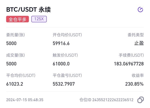
Task: Select the position ID number text
Action: coord(113,100)
